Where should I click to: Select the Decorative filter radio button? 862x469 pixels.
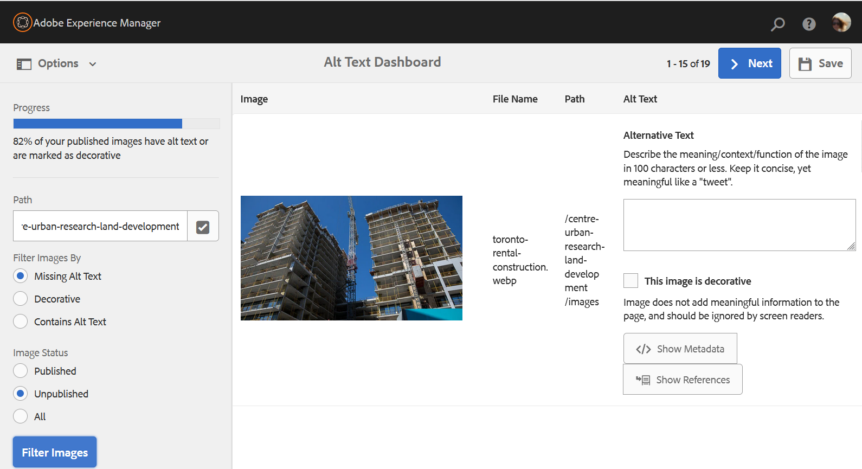[21, 299]
